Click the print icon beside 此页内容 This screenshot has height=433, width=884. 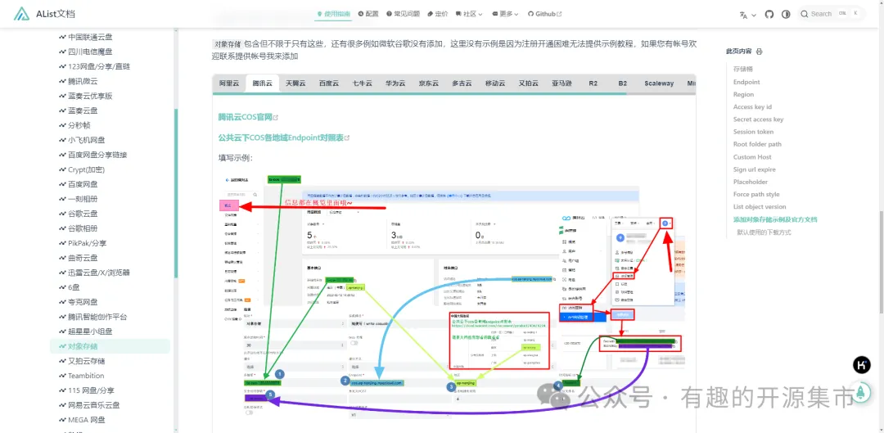click(x=759, y=52)
